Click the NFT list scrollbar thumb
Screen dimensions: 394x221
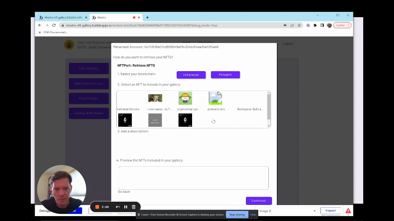tap(269, 107)
